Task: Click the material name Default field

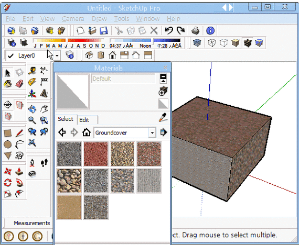Action: click(123, 79)
